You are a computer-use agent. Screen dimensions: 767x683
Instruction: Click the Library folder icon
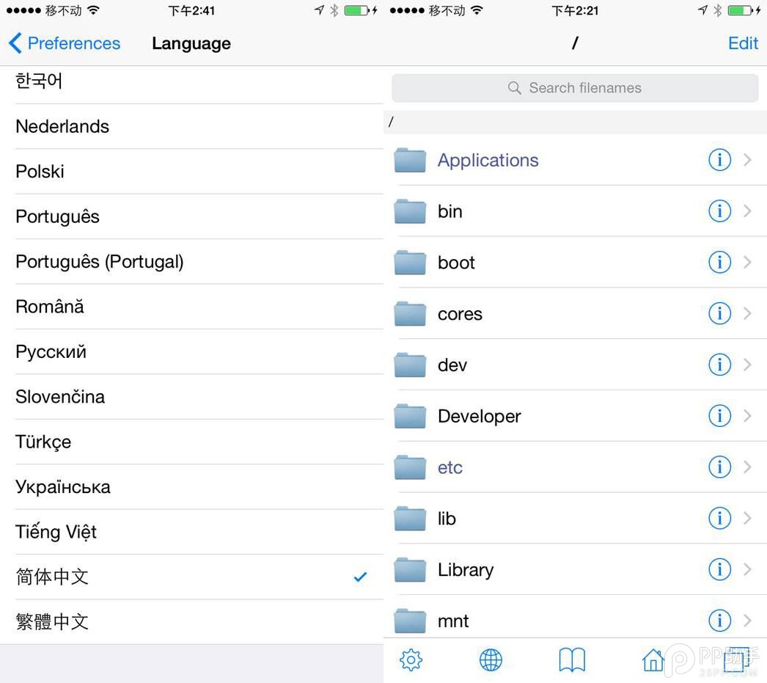point(410,569)
